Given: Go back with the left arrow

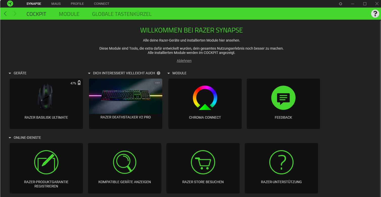Looking at the screenshot, I should [5, 14].
